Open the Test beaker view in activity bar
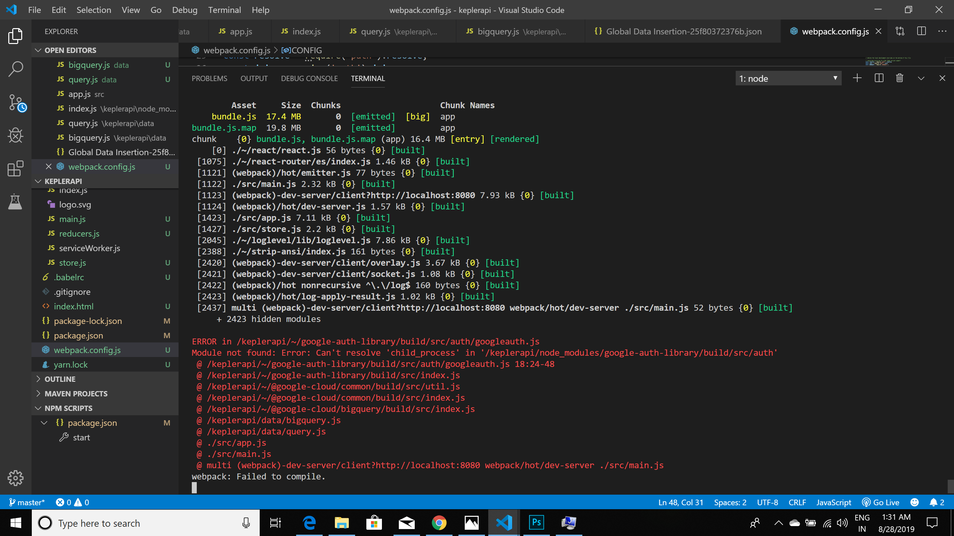The image size is (954, 536). [x=15, y=201]
